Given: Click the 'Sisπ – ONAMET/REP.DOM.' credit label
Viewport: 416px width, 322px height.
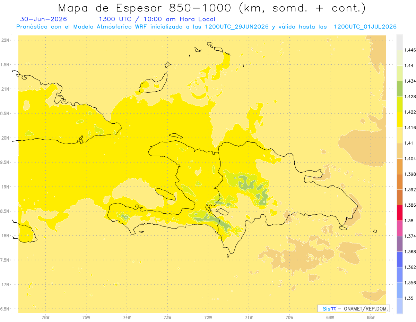Looking at the screenshot, I should 353,308.
